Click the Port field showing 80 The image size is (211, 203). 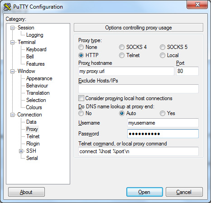[187, 71]
